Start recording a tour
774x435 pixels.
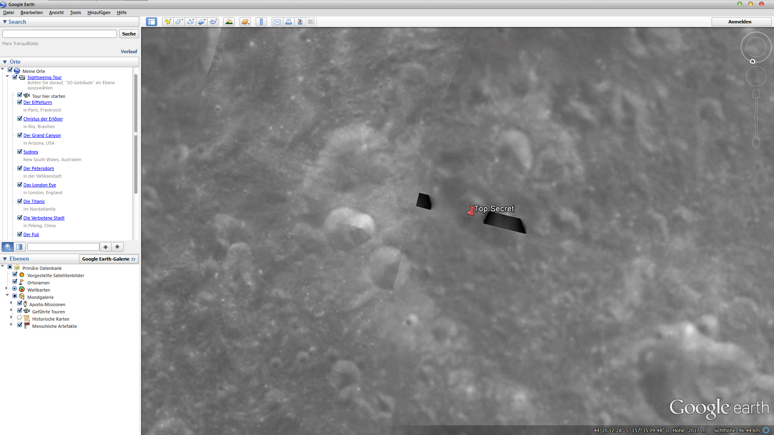point(213,22)
